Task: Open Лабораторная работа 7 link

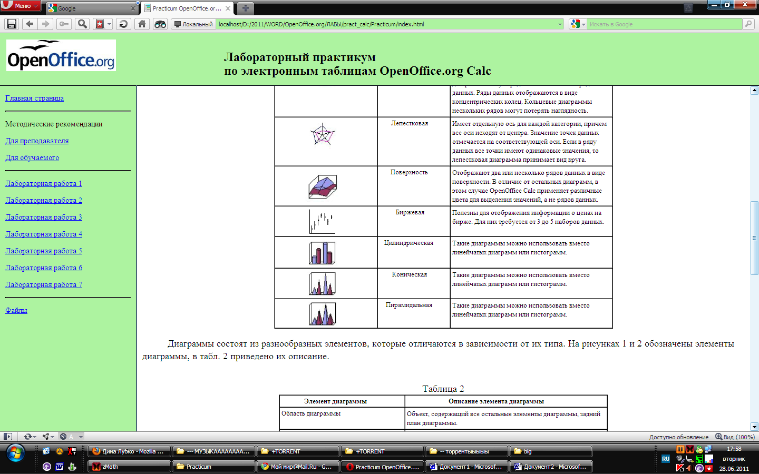Action: point(44,284)
